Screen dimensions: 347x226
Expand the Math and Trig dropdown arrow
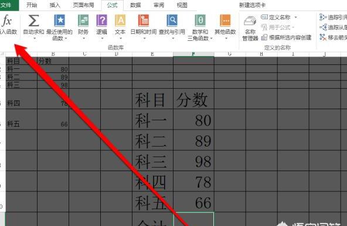[x=212, y=39]
